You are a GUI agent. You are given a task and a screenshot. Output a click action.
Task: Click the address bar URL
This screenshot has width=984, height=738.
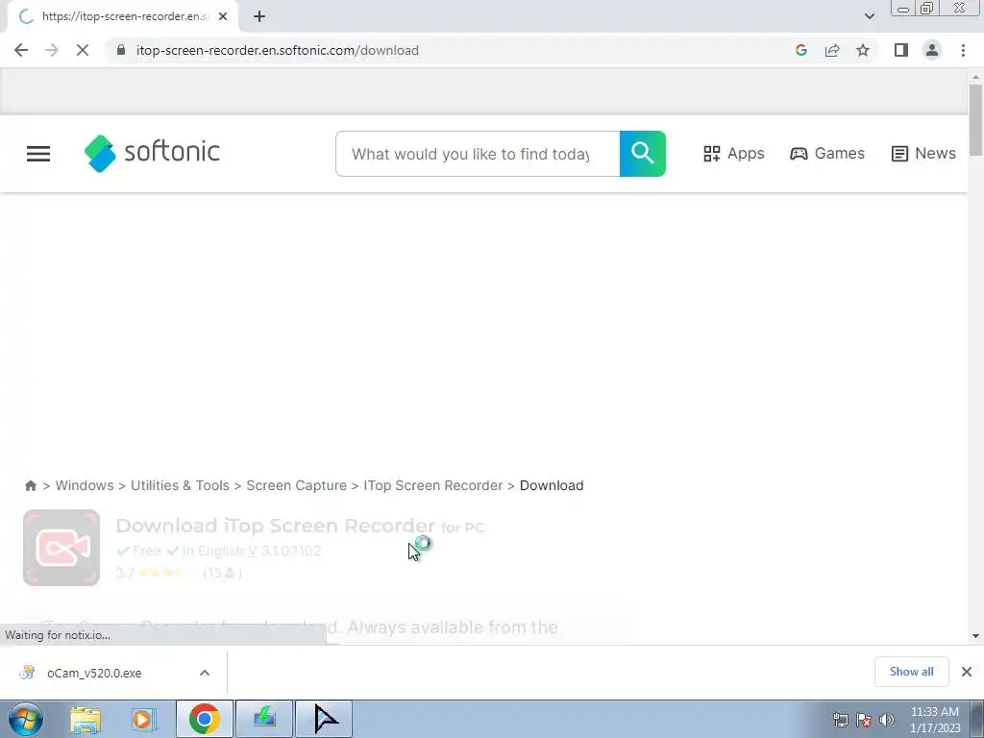pyautogui.click(x=278, y=50)
